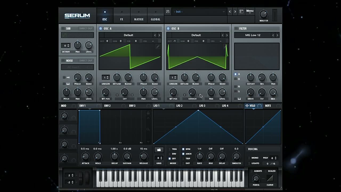Open the Menu dropdown
Image resolution: width=341 pixels, height=192 pixels.
[250, 12]
